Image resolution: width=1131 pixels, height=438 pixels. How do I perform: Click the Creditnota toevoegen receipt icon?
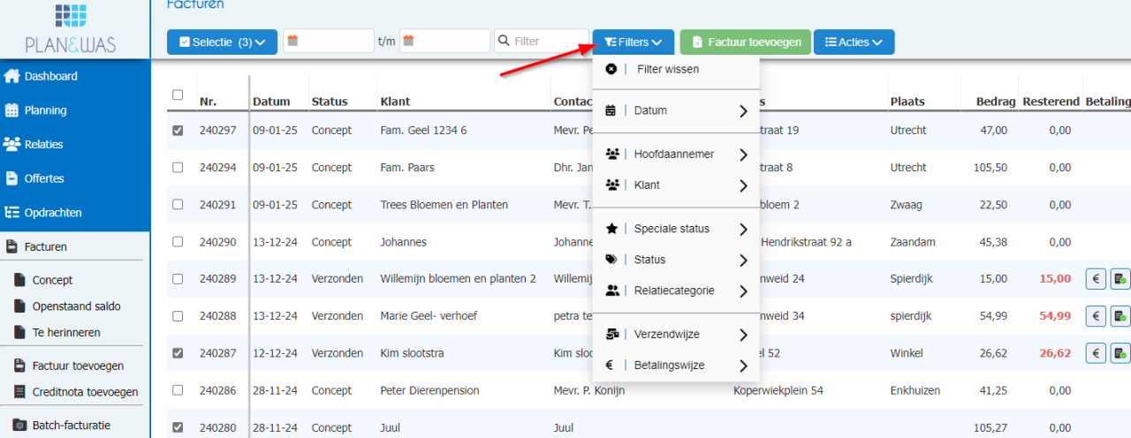pyautogui.click(x=19, y=392)
